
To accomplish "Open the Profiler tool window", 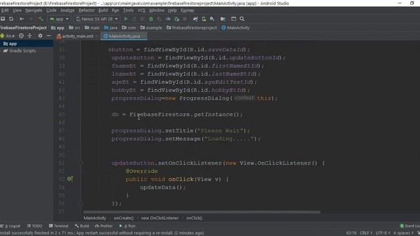I will tap(104, 226).
